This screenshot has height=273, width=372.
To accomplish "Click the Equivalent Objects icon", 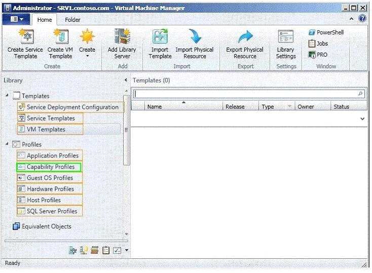I will [x=16, y=226].
